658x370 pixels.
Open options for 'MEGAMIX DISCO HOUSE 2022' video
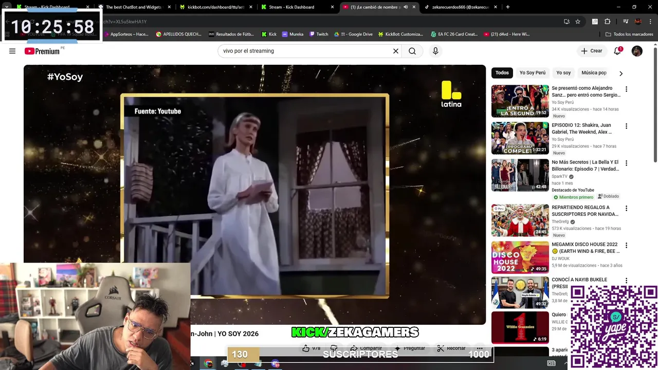[626, 245]
